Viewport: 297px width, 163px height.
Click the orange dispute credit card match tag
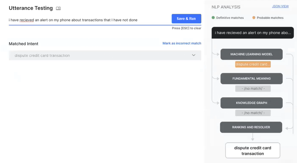coord(253,64)
